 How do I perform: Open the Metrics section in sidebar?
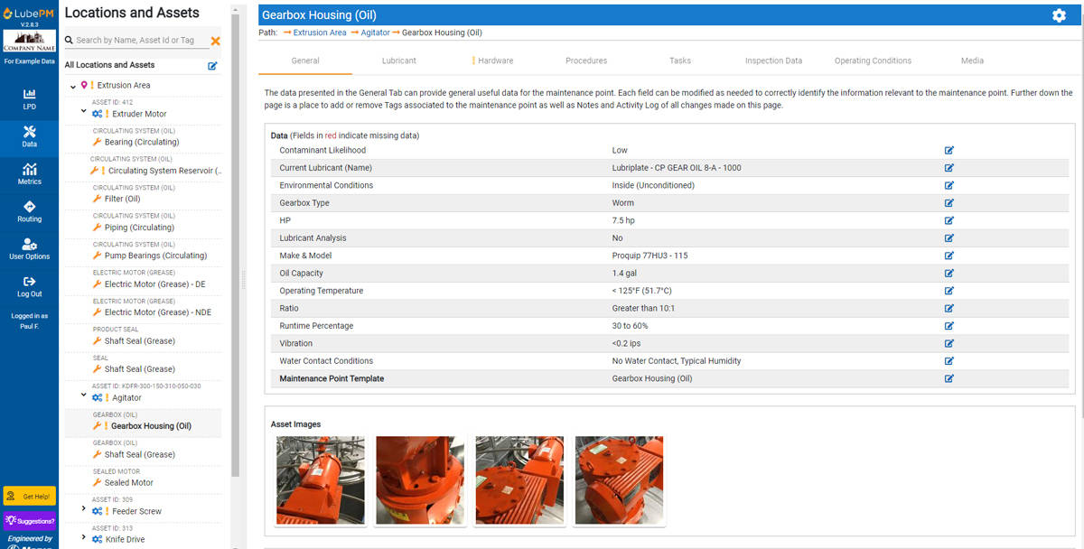(29, 174)
